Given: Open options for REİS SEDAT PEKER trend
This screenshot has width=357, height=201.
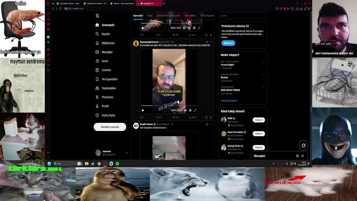Looking at the screenshot, I should [x=264, y=87].
